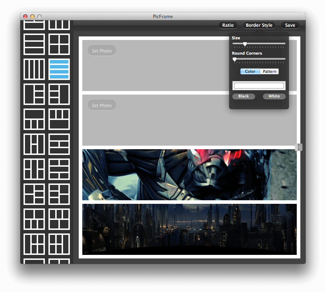
Task: Open the Ratio options popover
Action: [x=228, y=25]
